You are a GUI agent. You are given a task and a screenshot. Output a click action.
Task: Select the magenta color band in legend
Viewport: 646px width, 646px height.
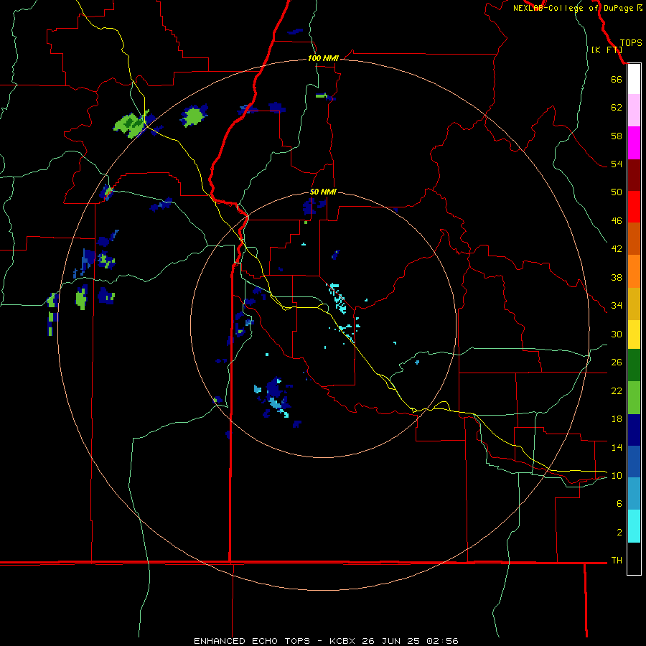(x=634, y=143)
